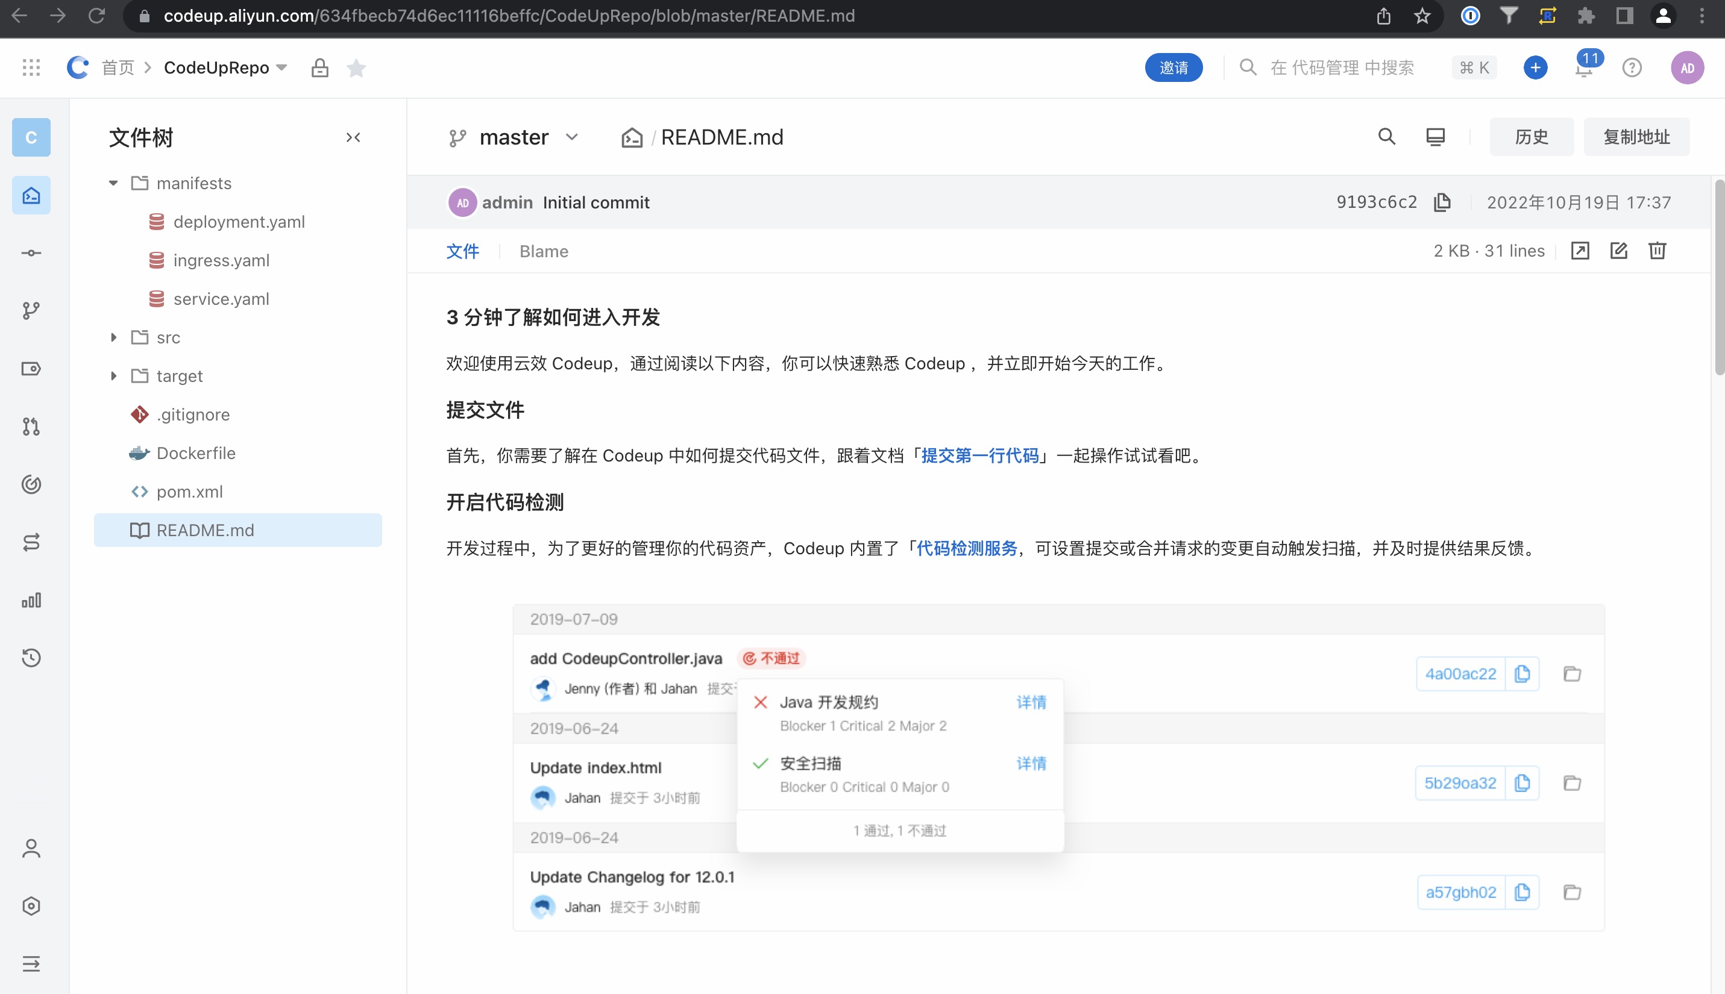Copy commit hash 9193c6c2

tap(1442, 202)
